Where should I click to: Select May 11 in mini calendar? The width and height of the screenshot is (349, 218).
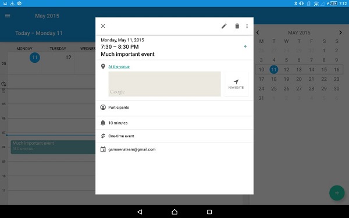point(274,70)
